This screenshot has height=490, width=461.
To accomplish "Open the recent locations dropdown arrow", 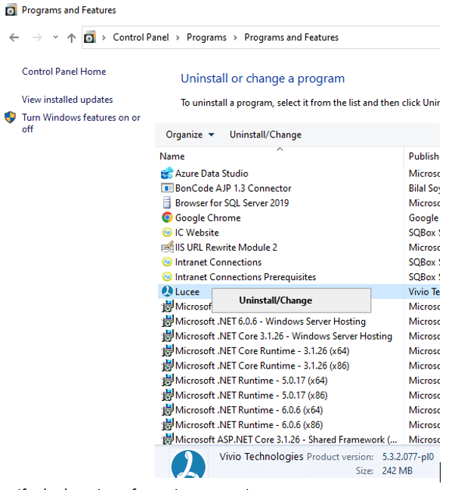I will point(55,37).
